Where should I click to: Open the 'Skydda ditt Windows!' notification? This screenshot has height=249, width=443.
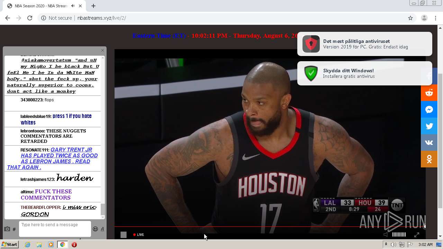click(365, 73)
